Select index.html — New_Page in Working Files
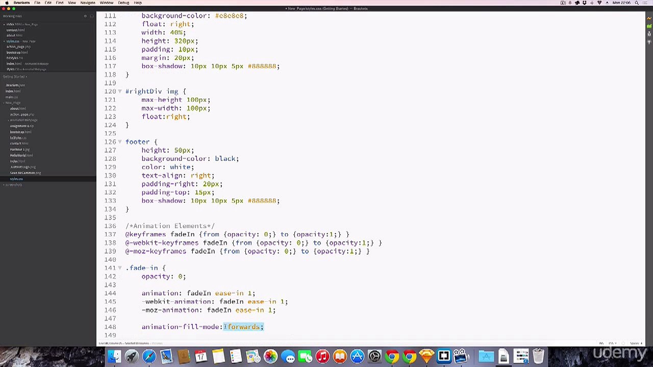This screenshot has width=653, height=367. pos(22,24)
